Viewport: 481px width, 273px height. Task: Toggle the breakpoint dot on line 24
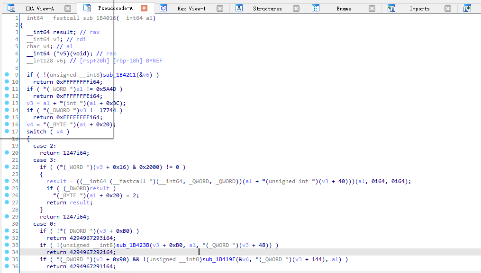click(x=6, y=181)
